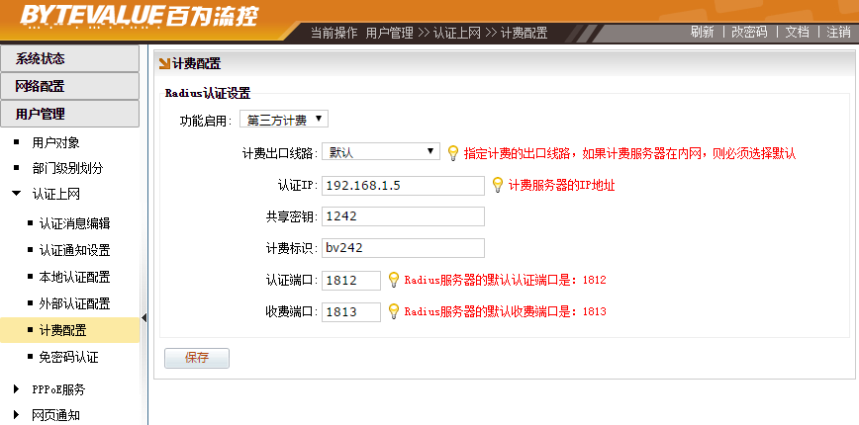
Task: Open the 网络配置 menu section
Action: click(x=70, y=87)
